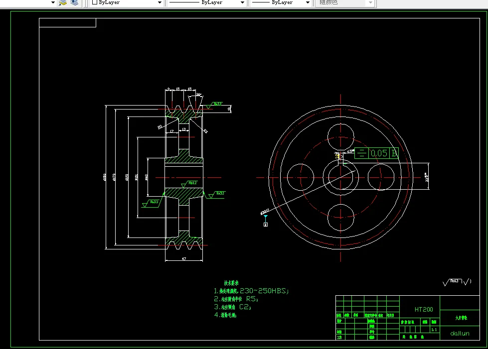The width and height of the screenshot is (488, 349).
Task: Select the HT200 material text in title block
Action: tap(424, 310)
